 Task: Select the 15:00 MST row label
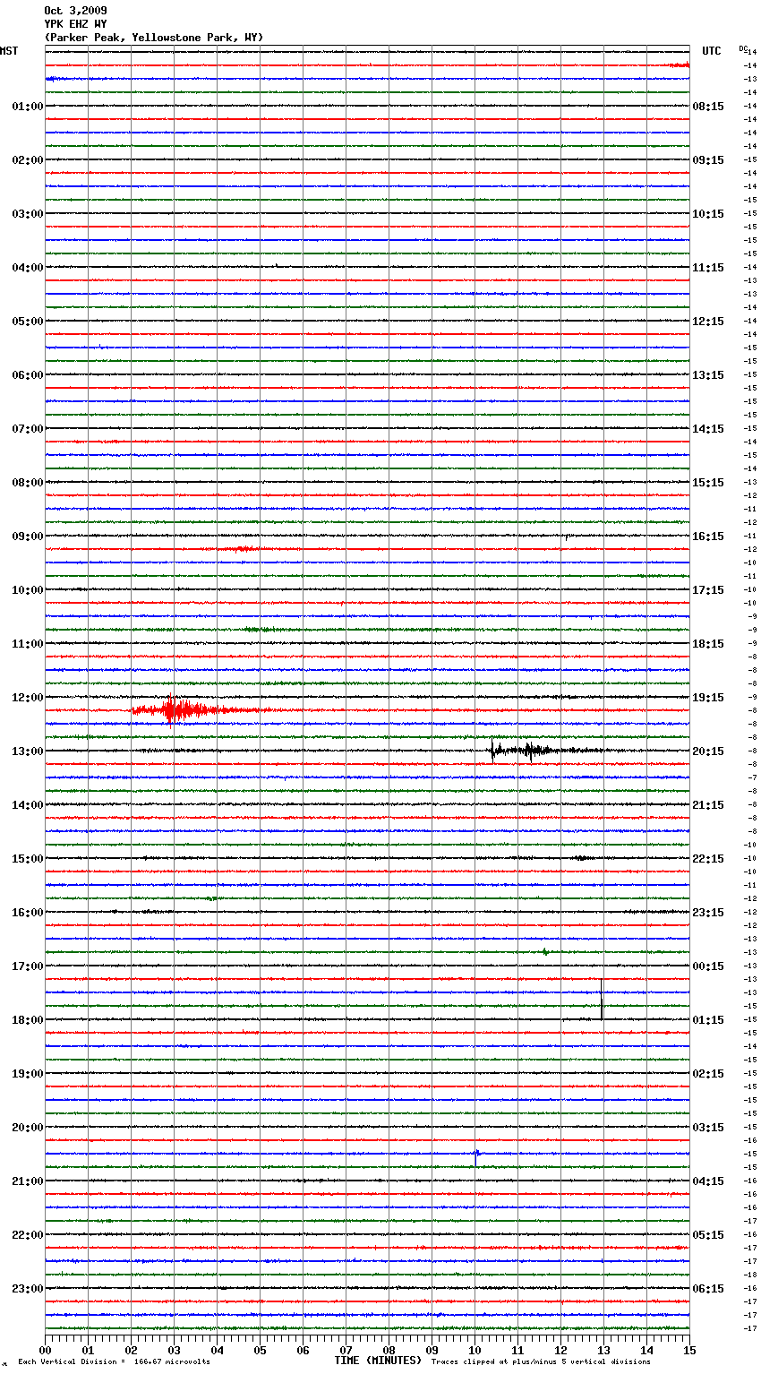[27, 859]
